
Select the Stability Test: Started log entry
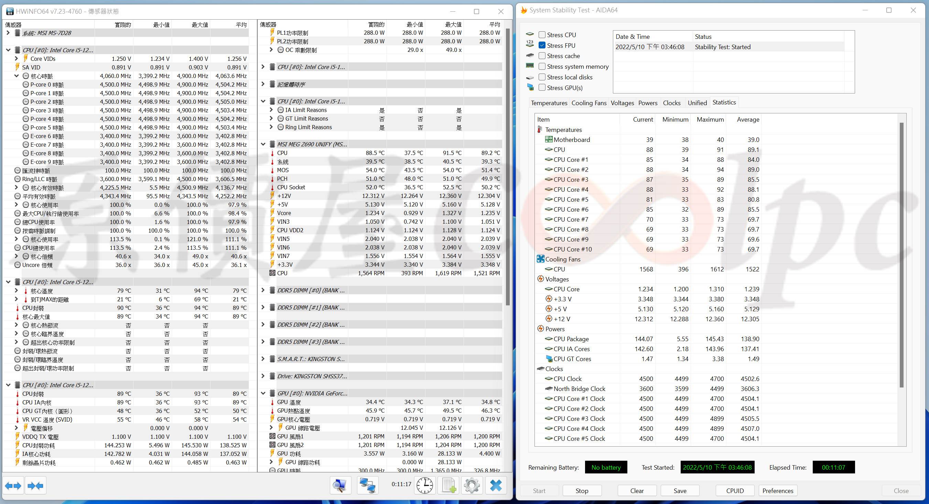(x=728, y=47)
